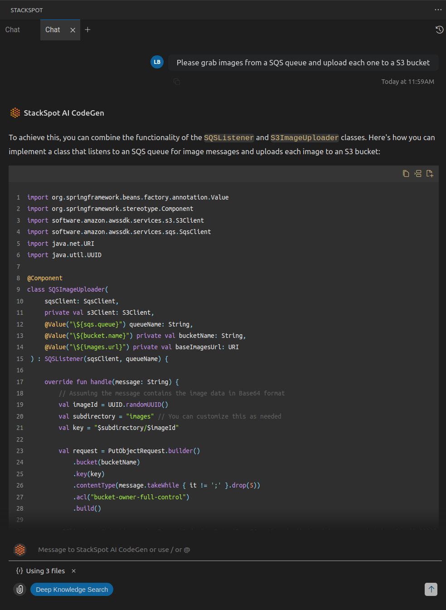Open the more actions ellipsis menu
The width and height of the screenshot is (446, 610).
[438, 10]
